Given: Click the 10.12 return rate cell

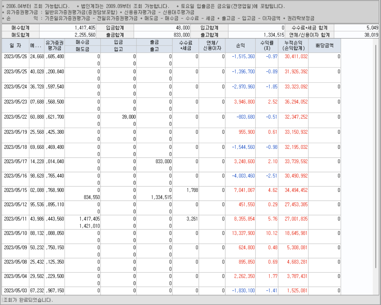Looking at the screenshot, I should [272, 233].
